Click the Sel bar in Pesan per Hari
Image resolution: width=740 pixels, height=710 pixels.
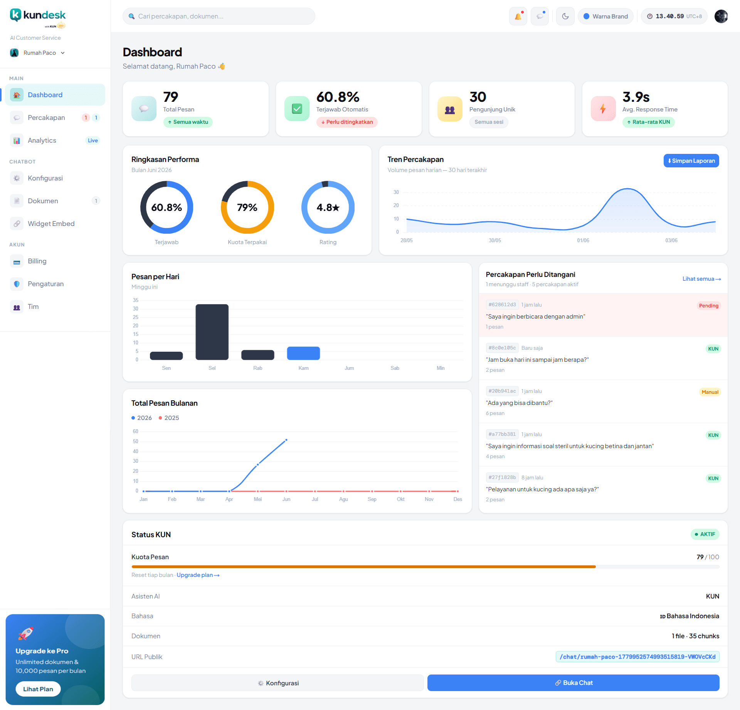point(212,332)
